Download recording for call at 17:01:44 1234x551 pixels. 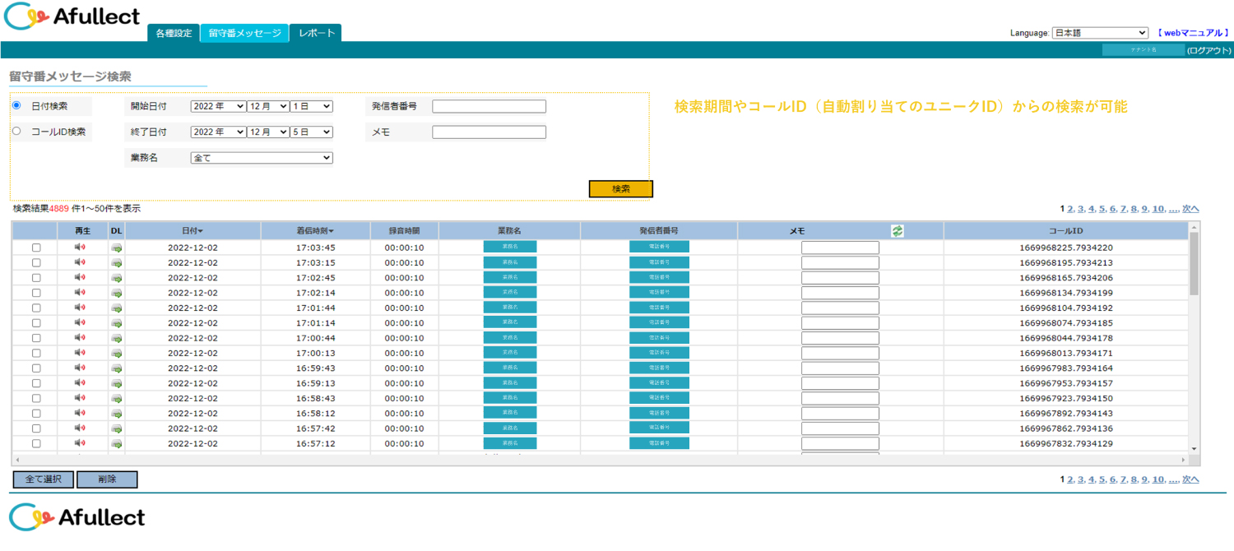117,308
